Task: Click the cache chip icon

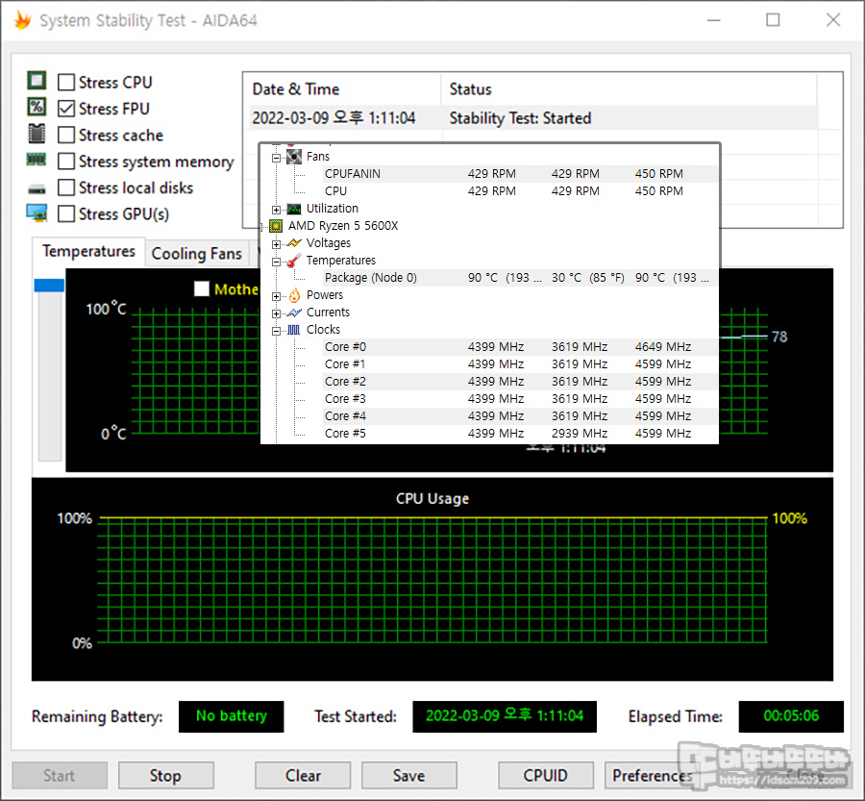Action: [x=37, y=133]
